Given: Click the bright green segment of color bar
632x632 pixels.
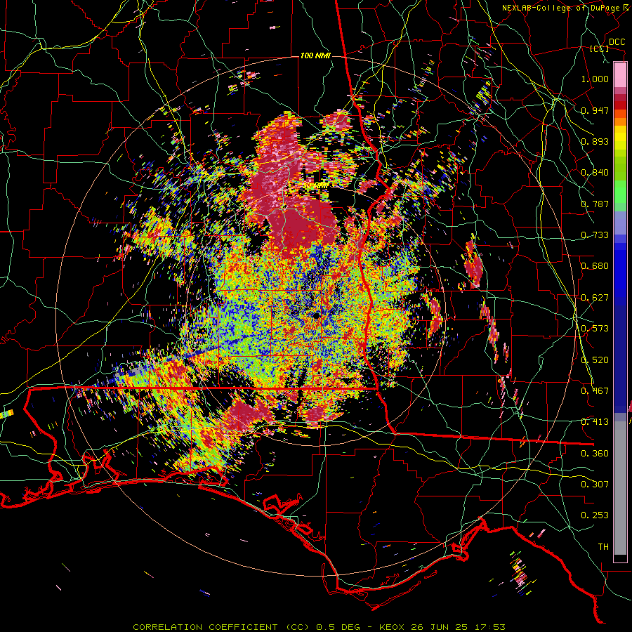Looking at the screenshot, I should click(620, 192).
